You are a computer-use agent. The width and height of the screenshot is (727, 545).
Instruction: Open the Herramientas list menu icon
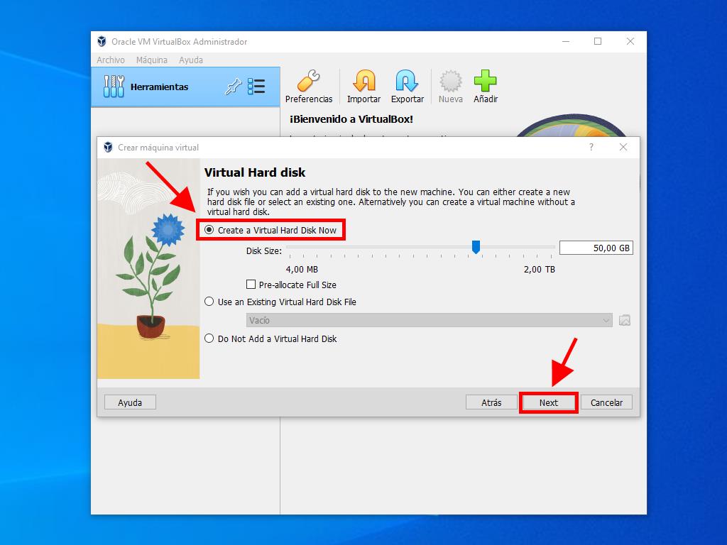tap(256, 87)
